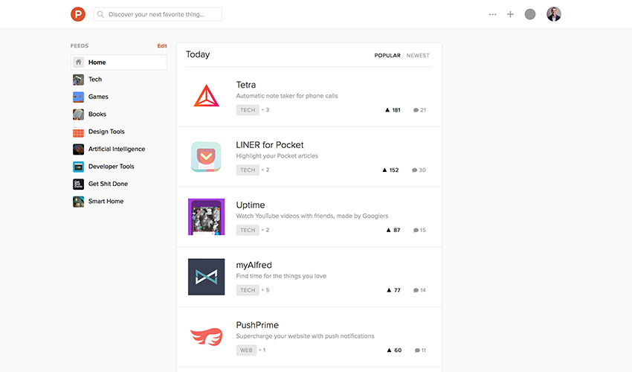Open the PushPrime product title

[x=257, y=325]
